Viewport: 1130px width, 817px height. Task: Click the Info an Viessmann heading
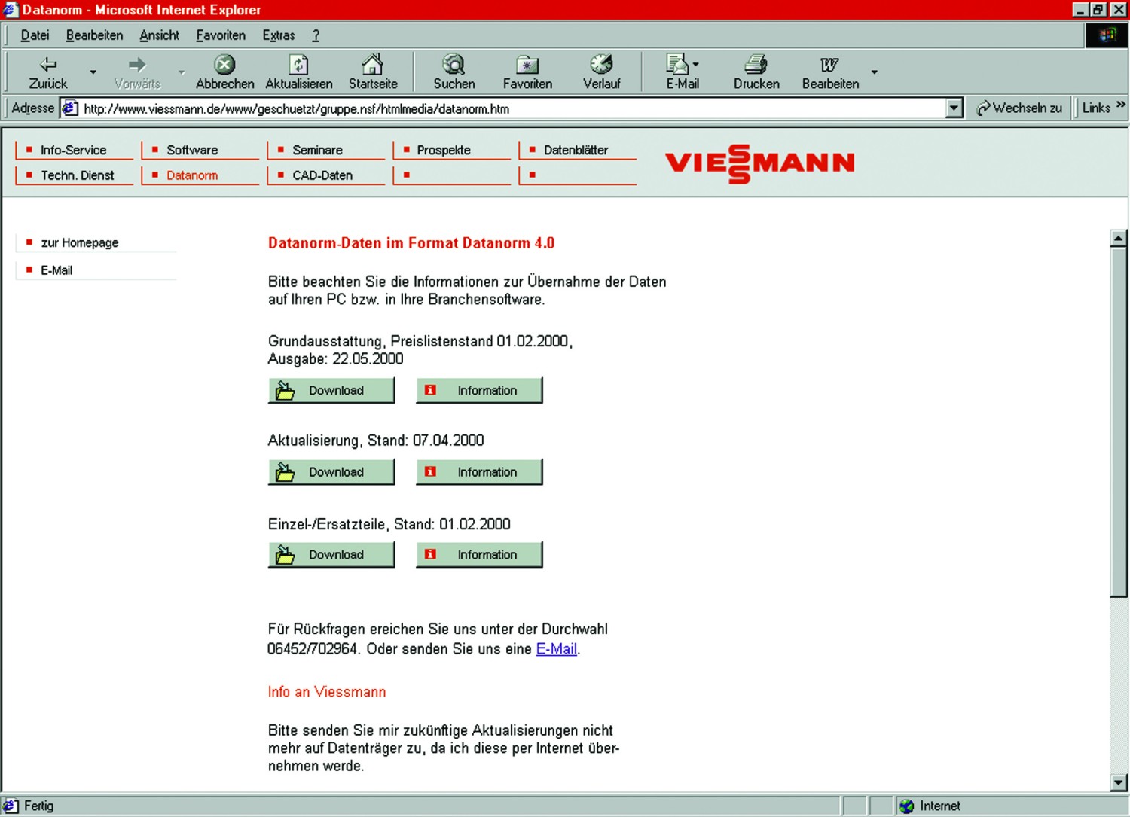[327, 692]
